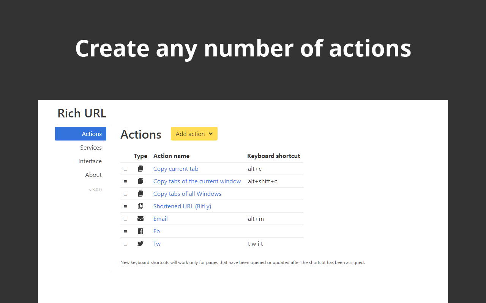
Task: Open the Email action link
Action: click(x=160, y=219)
